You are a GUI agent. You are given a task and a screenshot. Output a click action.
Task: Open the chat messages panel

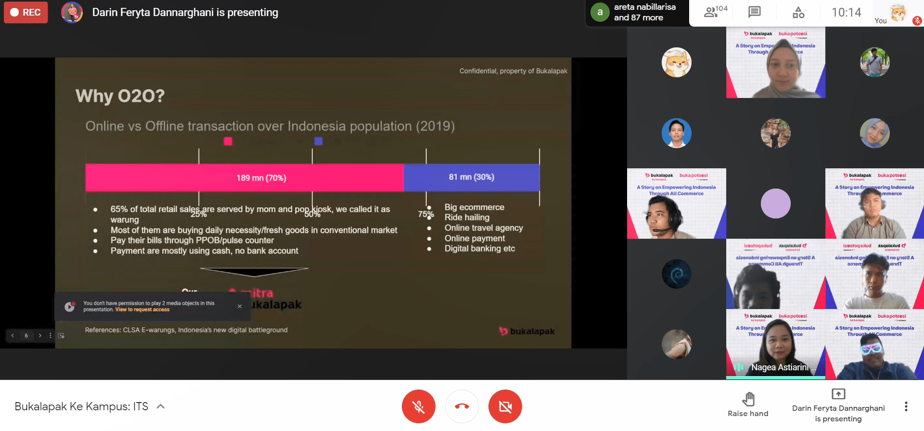[x=754, y=12]
